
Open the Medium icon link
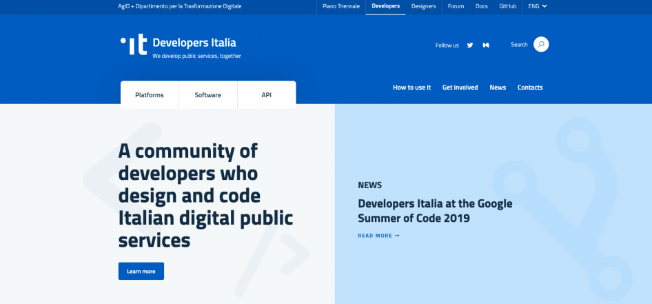[x=486, y=45]
